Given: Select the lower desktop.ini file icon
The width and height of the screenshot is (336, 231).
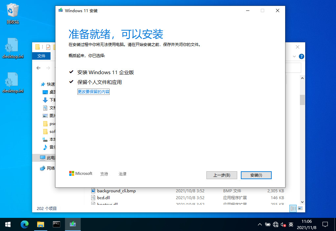Looking at the screenshot, I should [x=13, y=83].
